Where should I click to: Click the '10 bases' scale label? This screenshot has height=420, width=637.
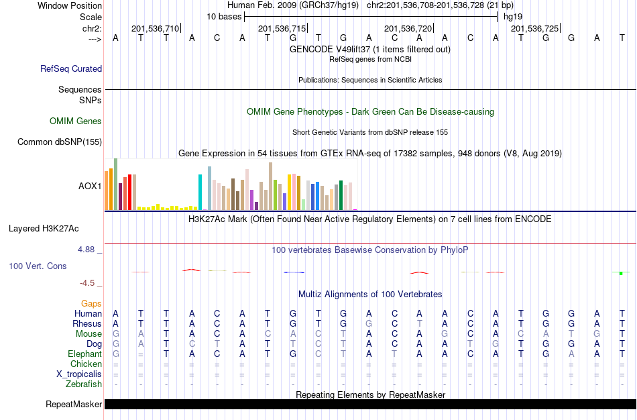coord(224,17)
